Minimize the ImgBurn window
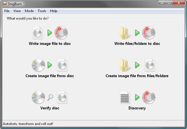 (162, 3)
